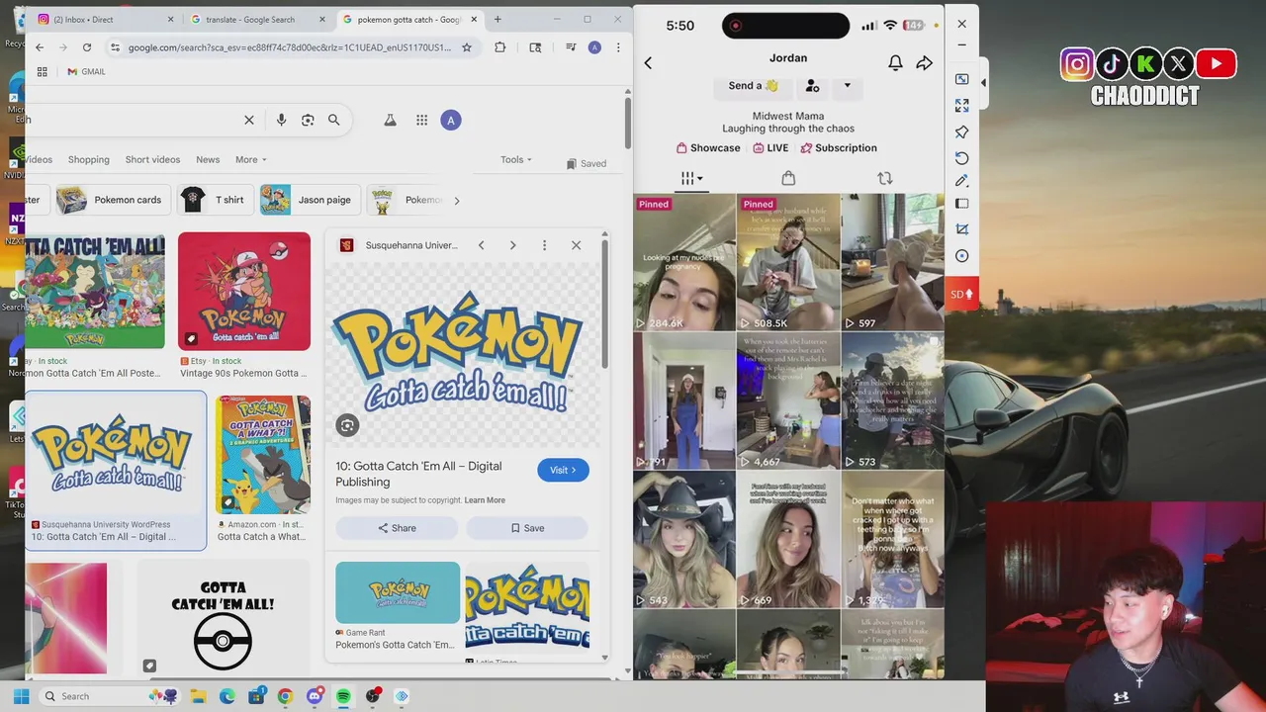Click the T shirt suggestion chip

tap(216, 200)
